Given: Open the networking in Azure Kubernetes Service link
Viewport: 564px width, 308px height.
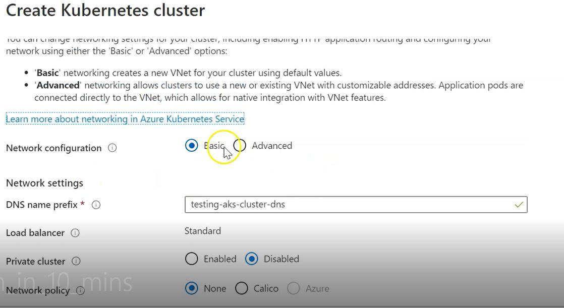Looking at the screenshot, I should tap(124, 118).
